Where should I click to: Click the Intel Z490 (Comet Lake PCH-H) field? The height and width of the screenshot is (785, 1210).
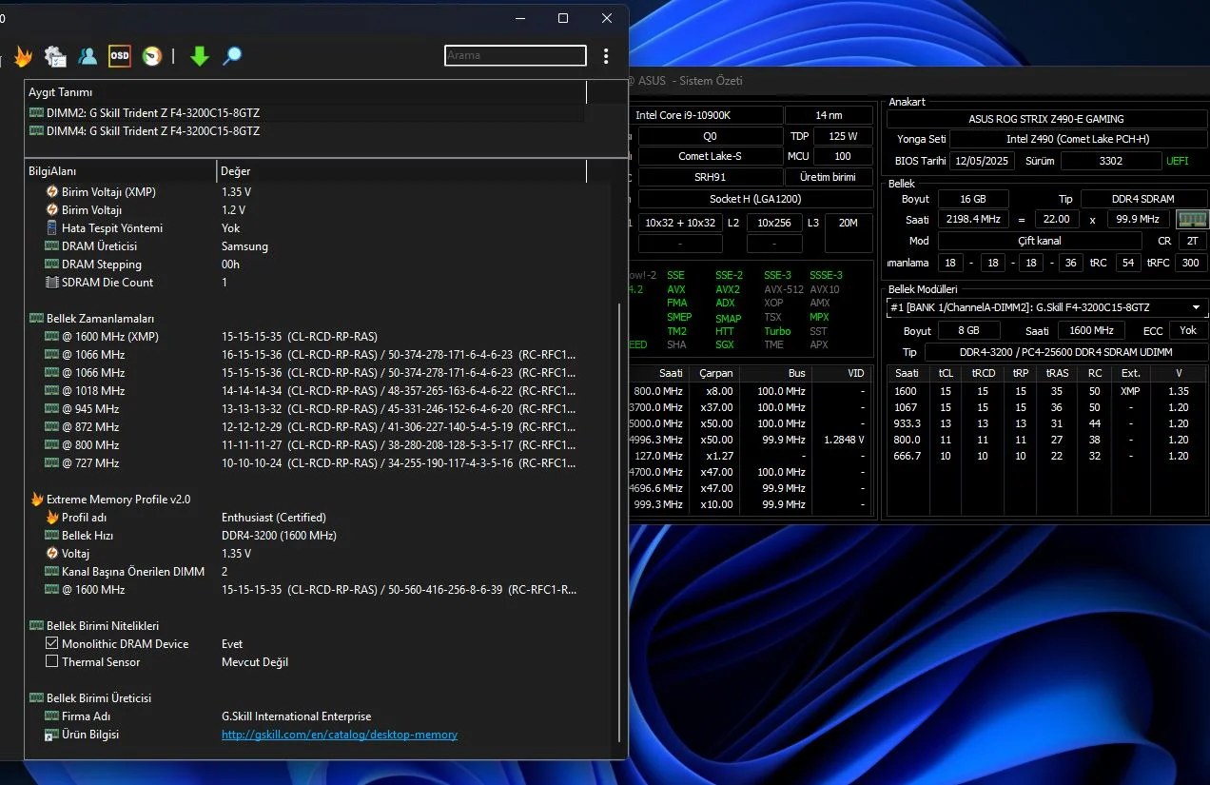(1078, 139)
